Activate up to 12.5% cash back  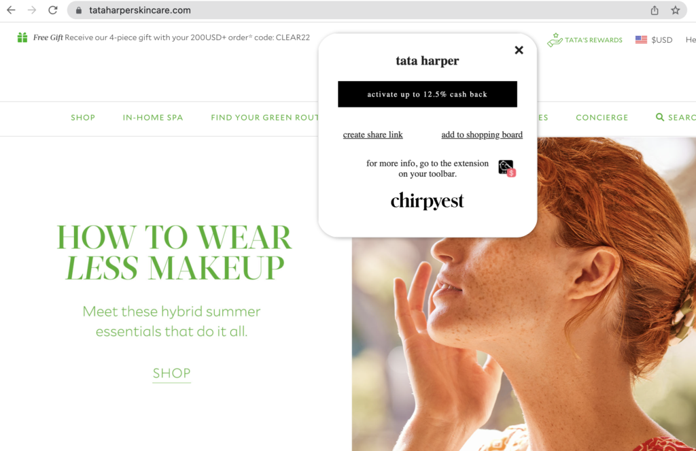(x=427, y=95)
